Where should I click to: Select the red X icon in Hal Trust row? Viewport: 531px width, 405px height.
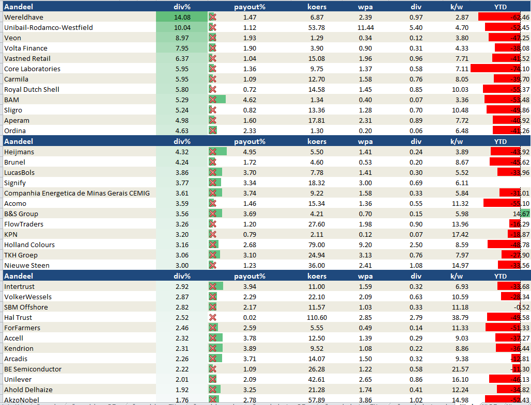click(213, 317)
